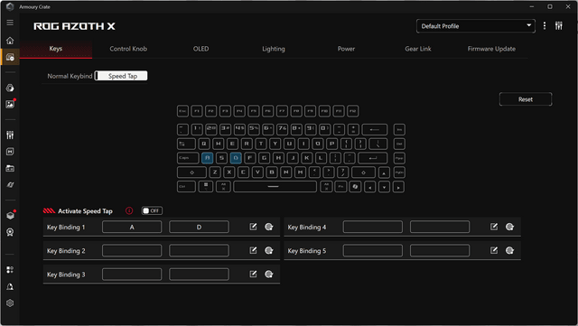Open the rewards badge sidebar icon
This screenshot has height=326, width=578.
point(10,232)
